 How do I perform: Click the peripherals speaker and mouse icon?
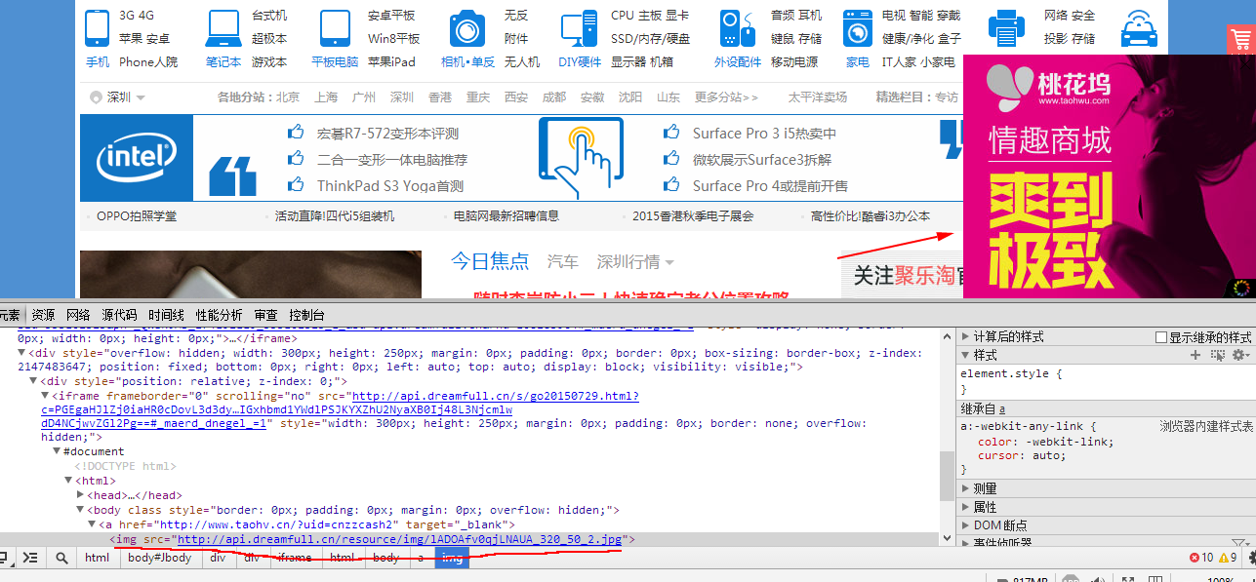click(738, 28)
